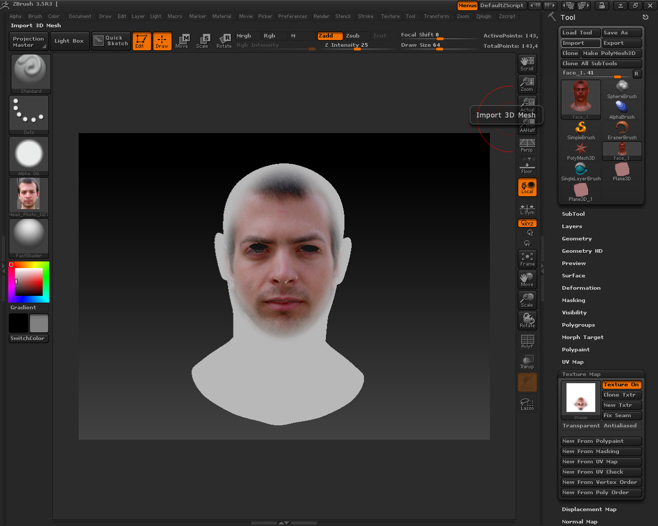The image size is (658, 526).
Task: Select the Rotate tool in top toolbar
Action: (x=224, y=41)
